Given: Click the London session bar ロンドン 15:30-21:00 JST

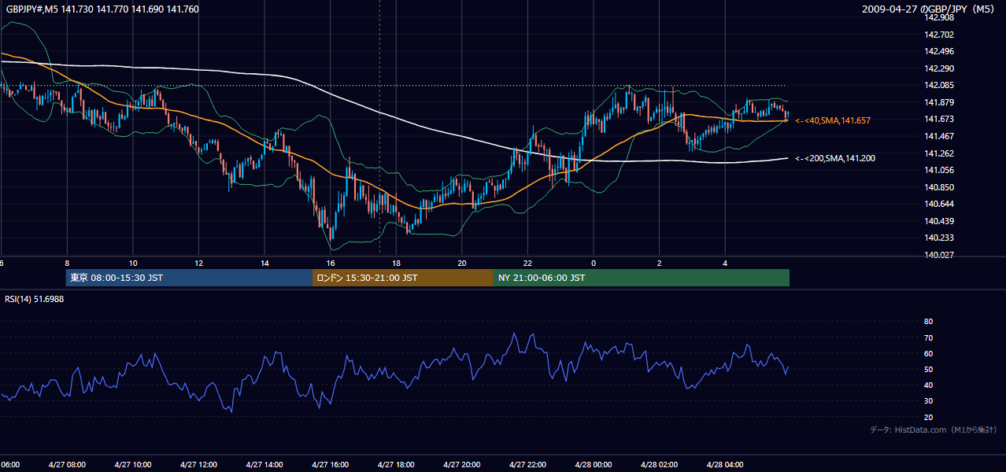Looking at the screenshot, I should pyautogui.click(x=403, y=278).
